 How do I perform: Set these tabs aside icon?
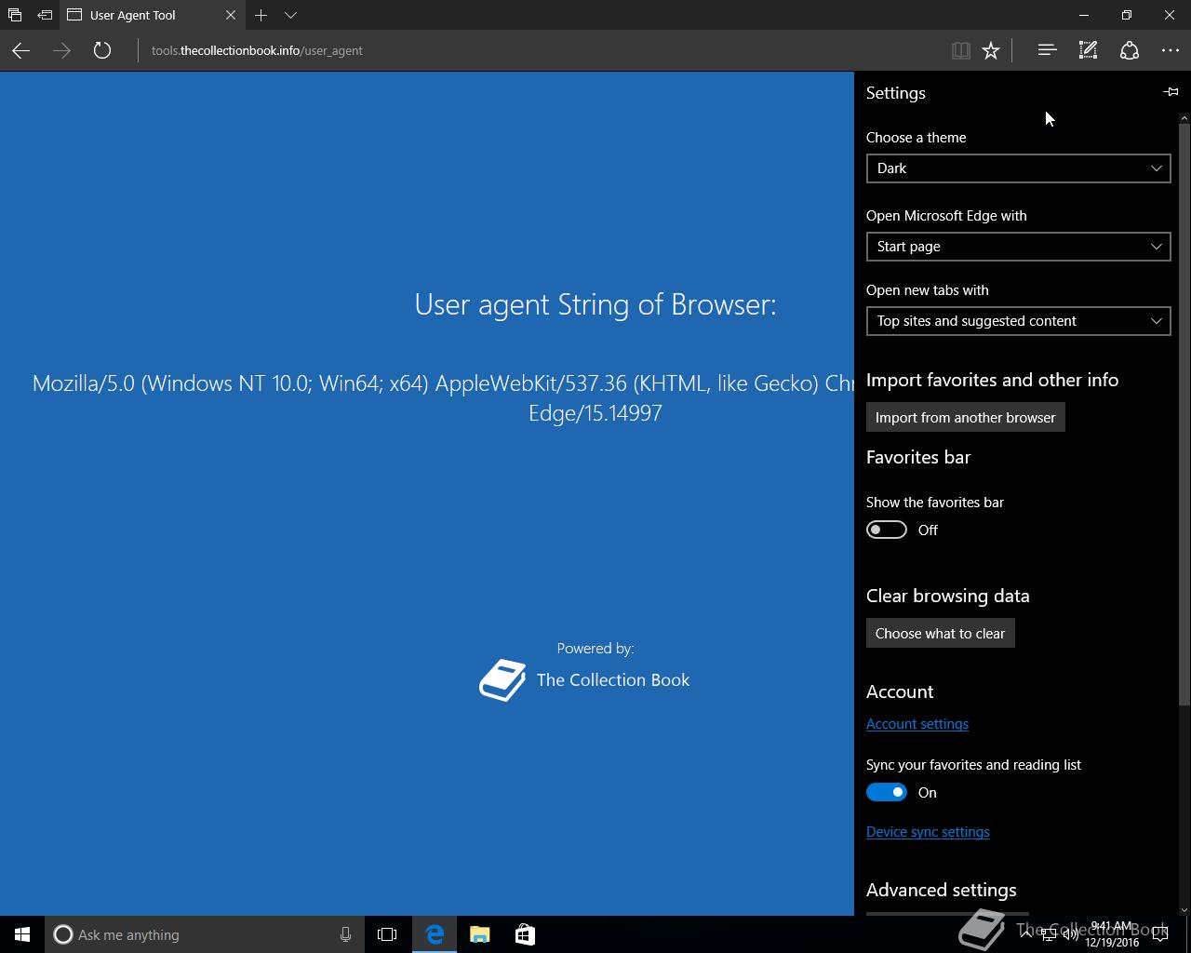point(45,15)
